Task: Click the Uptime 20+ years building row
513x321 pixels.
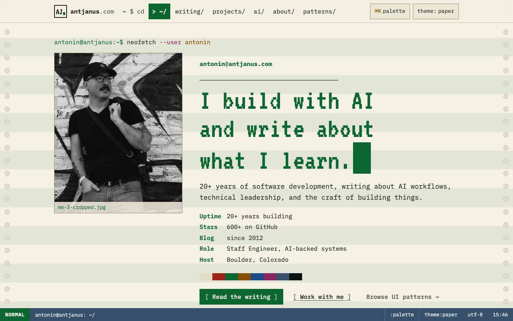Action: pos(246,216)
